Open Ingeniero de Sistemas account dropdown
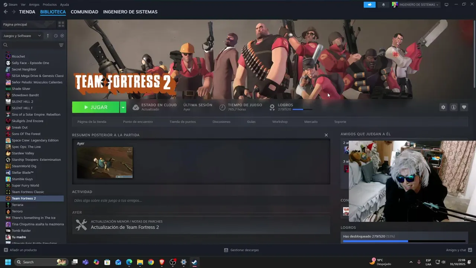This screenshot has width=476, height=268. point(416,5)
